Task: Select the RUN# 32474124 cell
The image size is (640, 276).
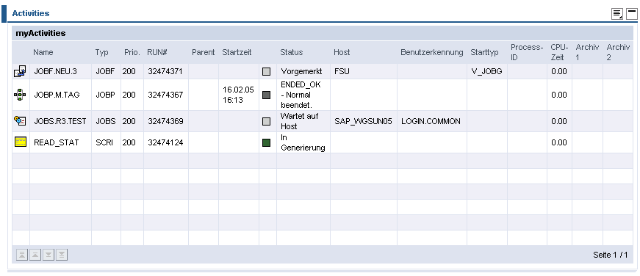Action: (166, 142)
